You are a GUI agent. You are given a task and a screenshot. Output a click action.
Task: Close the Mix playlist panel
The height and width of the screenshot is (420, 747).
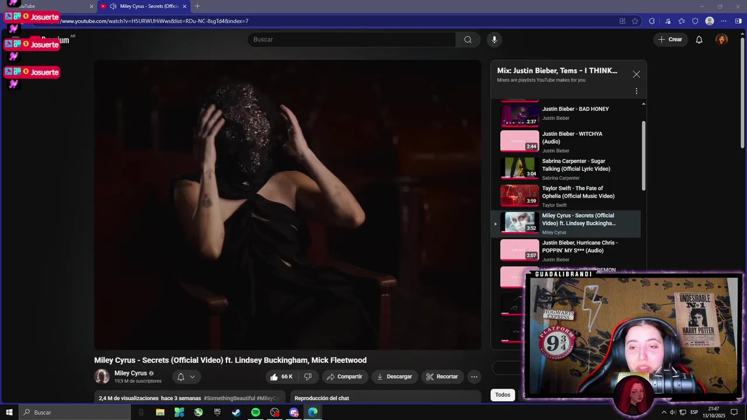tap(636, 74)
